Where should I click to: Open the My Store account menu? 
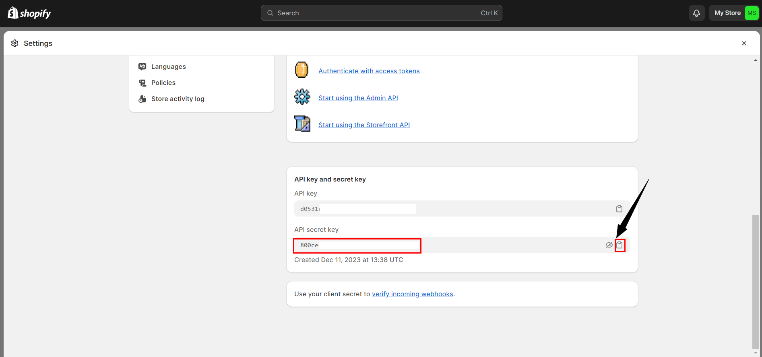(x=727, y=13)
